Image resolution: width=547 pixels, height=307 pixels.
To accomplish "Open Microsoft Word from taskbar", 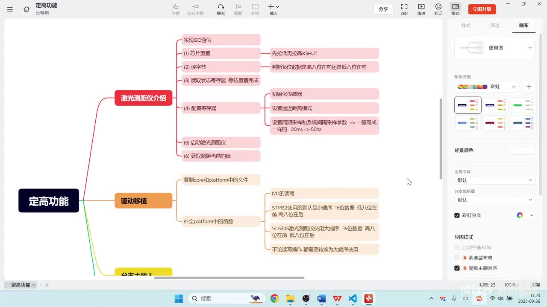I will (321, 298).
